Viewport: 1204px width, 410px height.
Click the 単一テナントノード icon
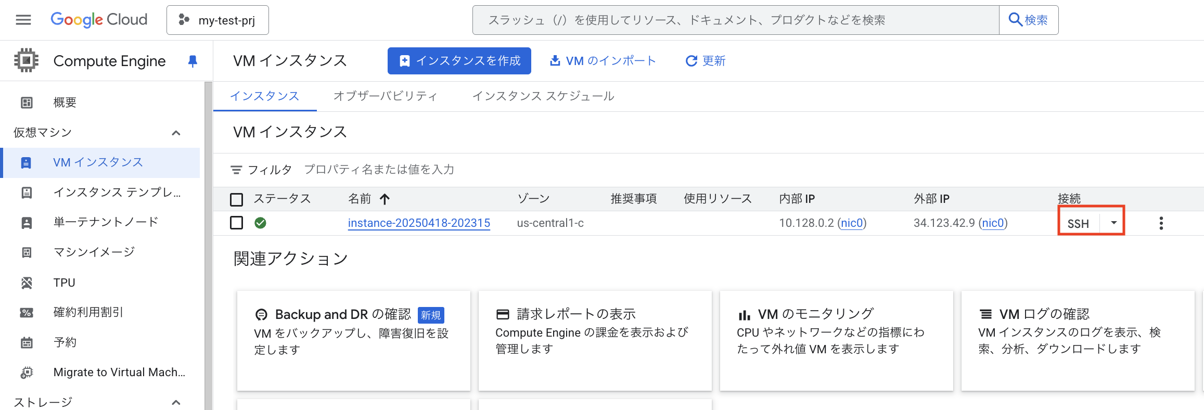point(27,223)
